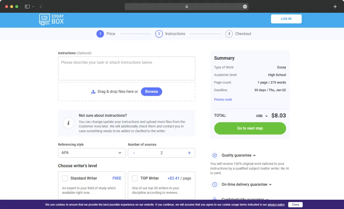Screen dimensions: 344x209
Task: Expand the On-time delivery guarantee section
Action: [x=270, y=184]
